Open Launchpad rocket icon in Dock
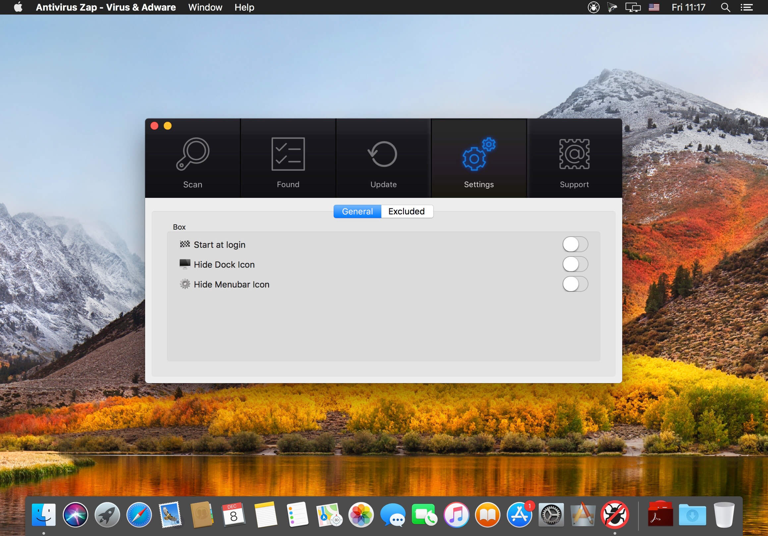This screenshot has width=768, height=536. point(107,514)
